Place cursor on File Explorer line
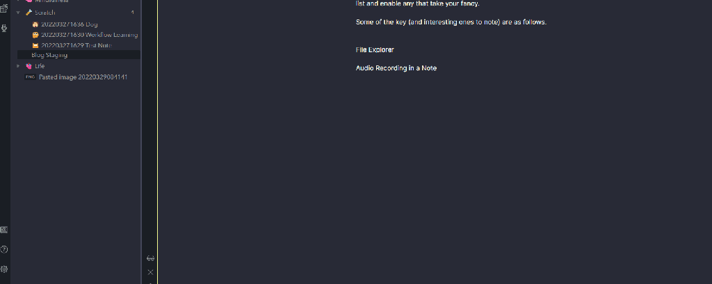The height and width of the screenshot is (284, 712). pyautogui.click(x=375, y=50)
